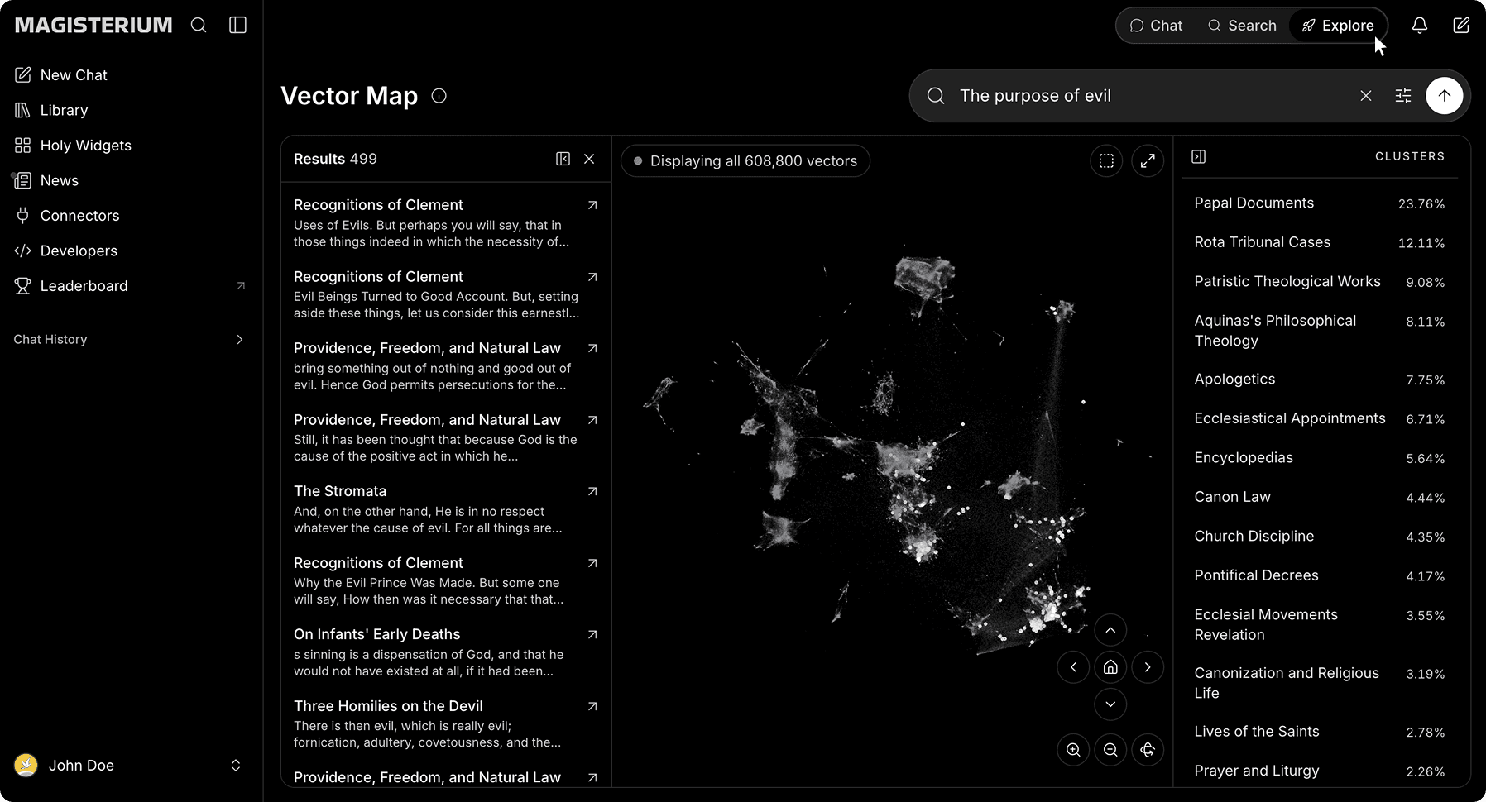The image size is (1486, 802).
Task: Zoom out on the vector map
Action: coord(1110,750)
